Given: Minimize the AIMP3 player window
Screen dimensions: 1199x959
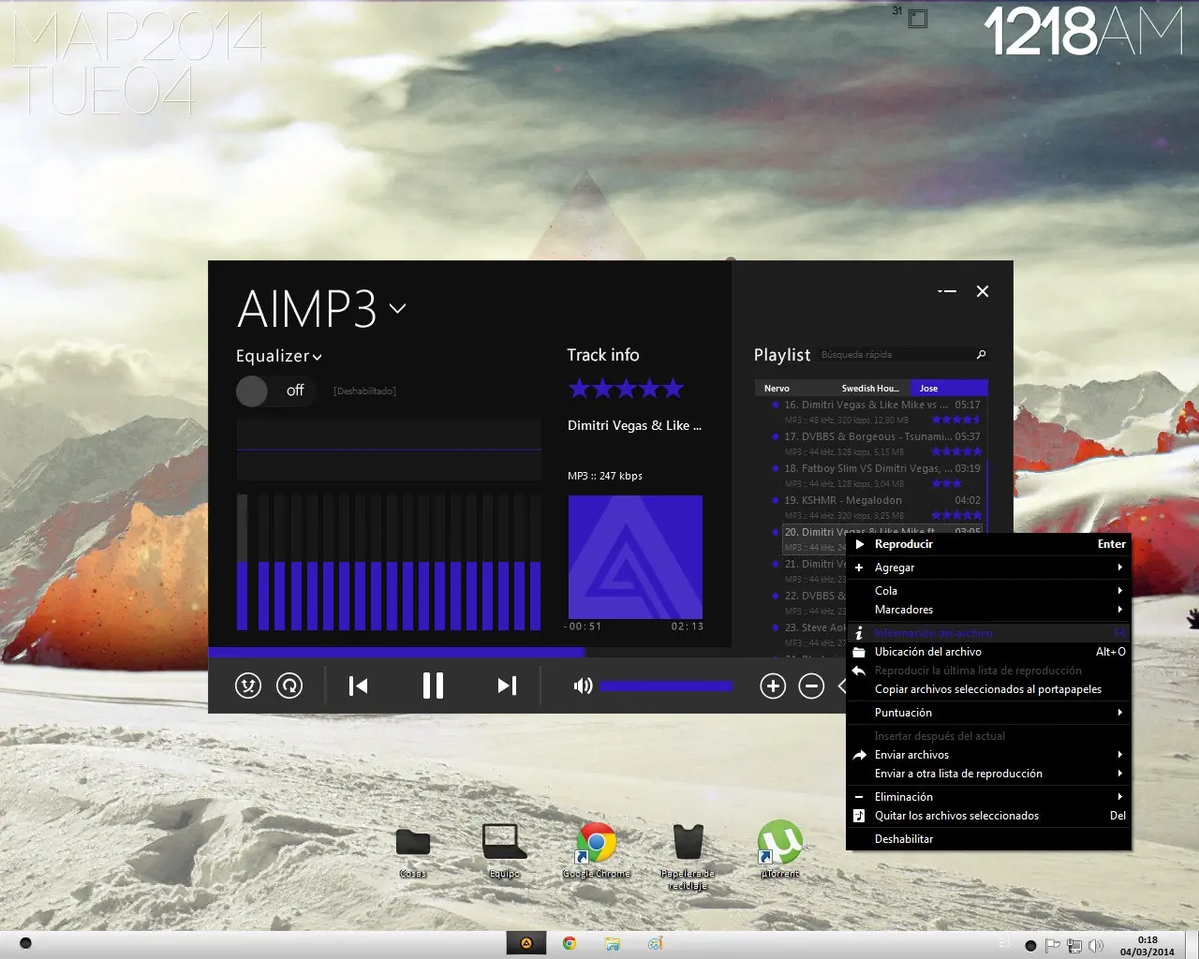Looking at the screenshot, I should [x=947, y=291].
